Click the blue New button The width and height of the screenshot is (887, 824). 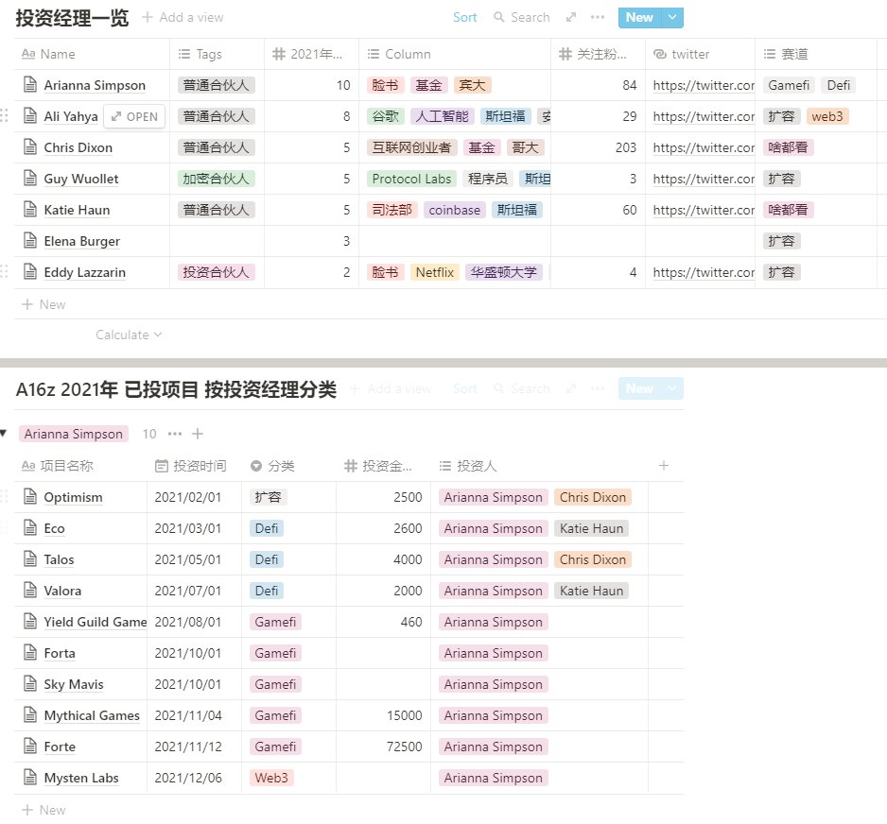[639, 17]
